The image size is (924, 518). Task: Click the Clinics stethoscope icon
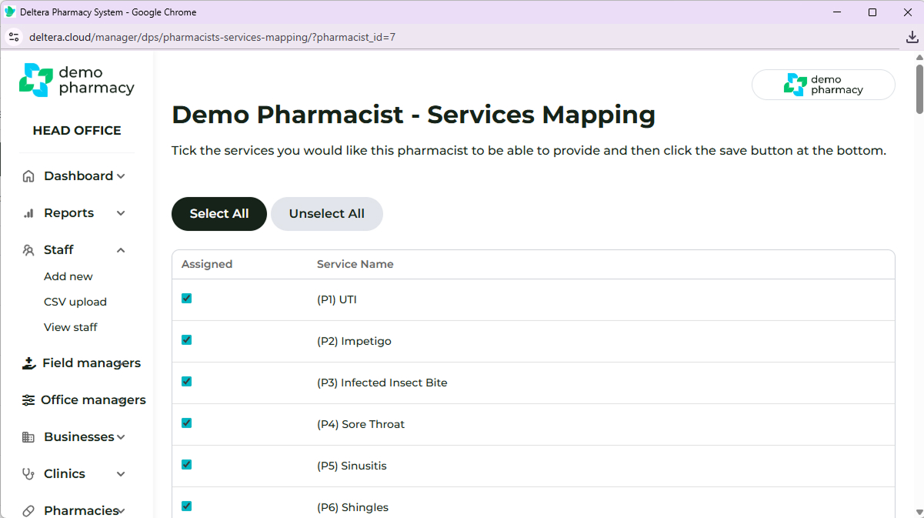click(28, 474)
